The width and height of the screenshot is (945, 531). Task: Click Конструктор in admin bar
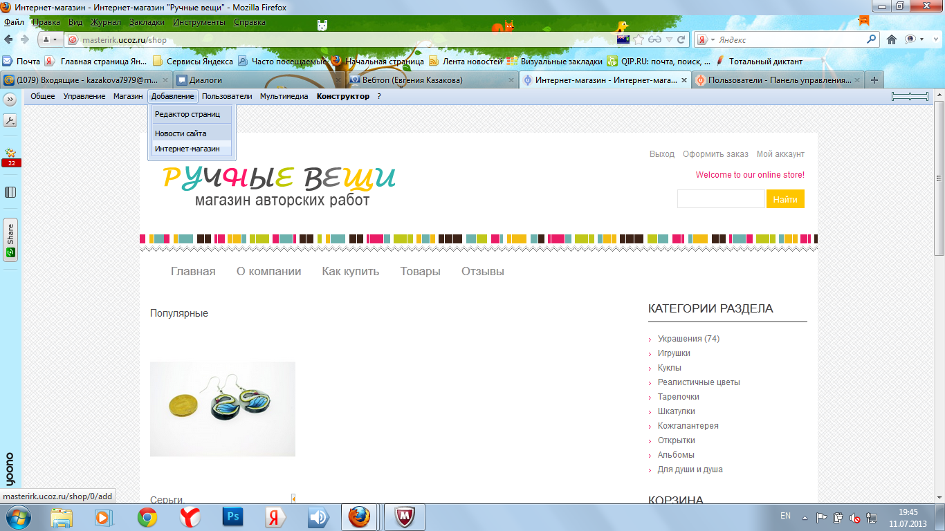343,96
